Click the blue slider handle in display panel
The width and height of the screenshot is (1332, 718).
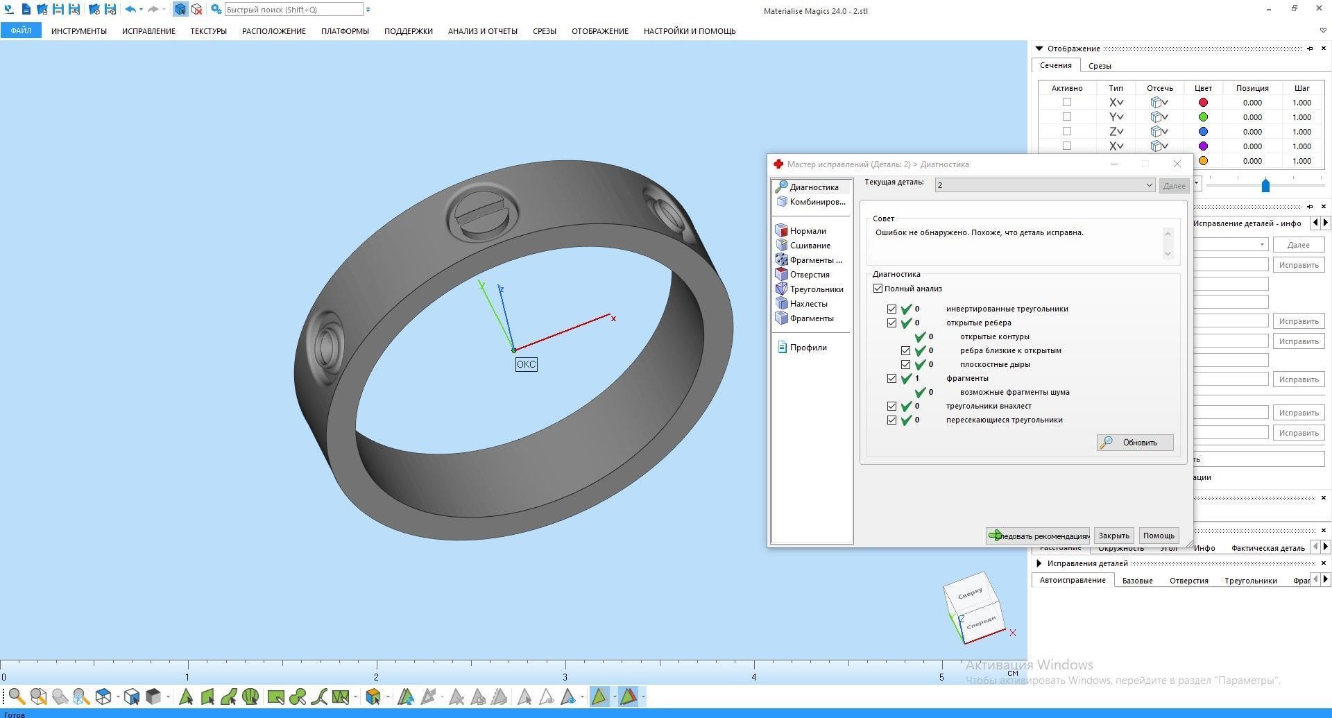(x=1265, y=185)
